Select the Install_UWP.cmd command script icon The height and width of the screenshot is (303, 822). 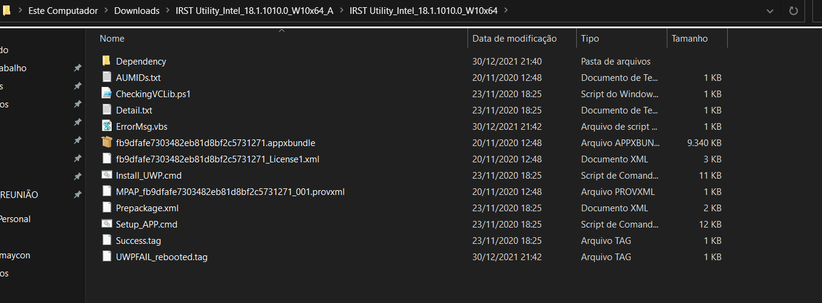(106, 175)
